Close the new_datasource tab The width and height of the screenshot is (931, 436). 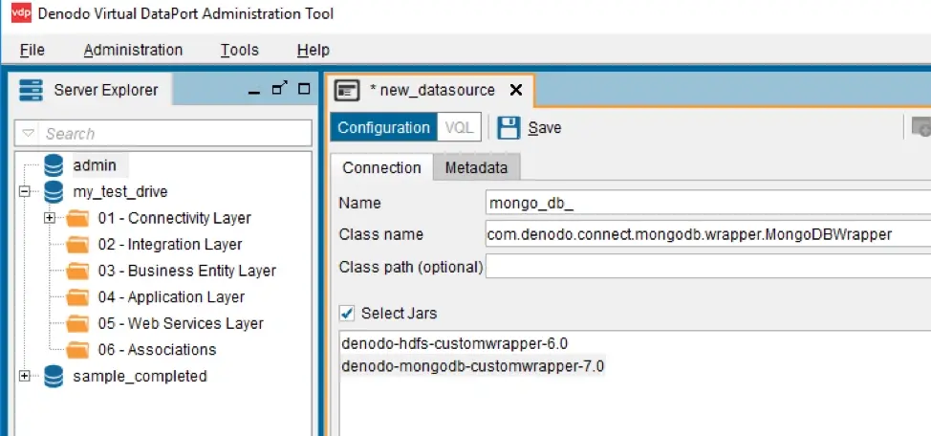coord(516,90)
